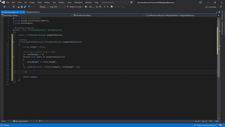Image resolution: width=225 pixels, height=127 pixels.
Task: Click the Uncomment Selection icon
Action: pos(100,7)
